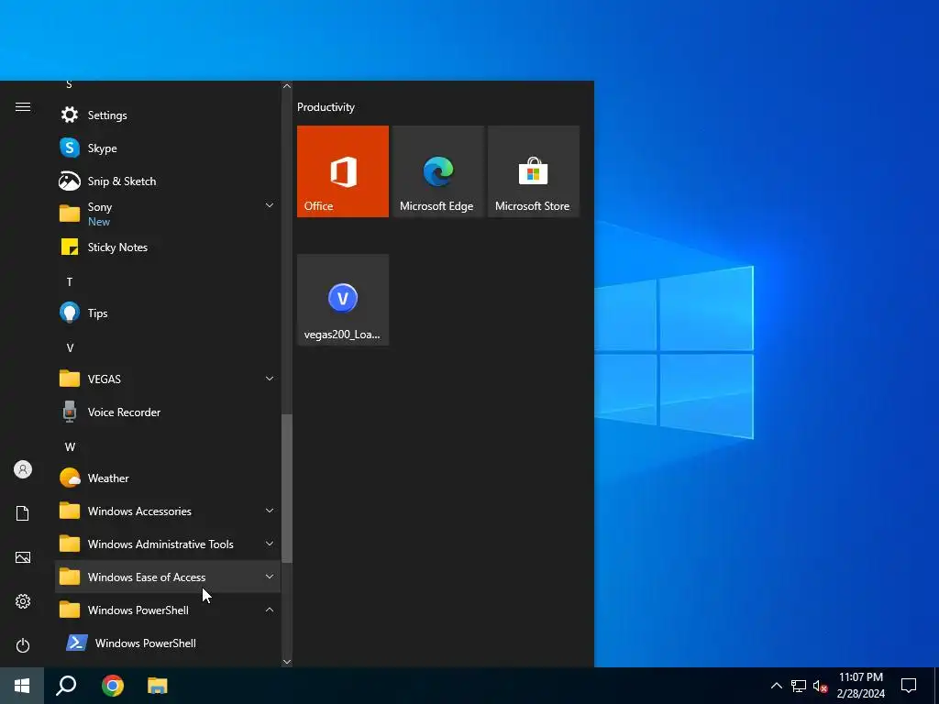Open Voice Recorder
Screen dimensions: 939x704
[168, 412]
